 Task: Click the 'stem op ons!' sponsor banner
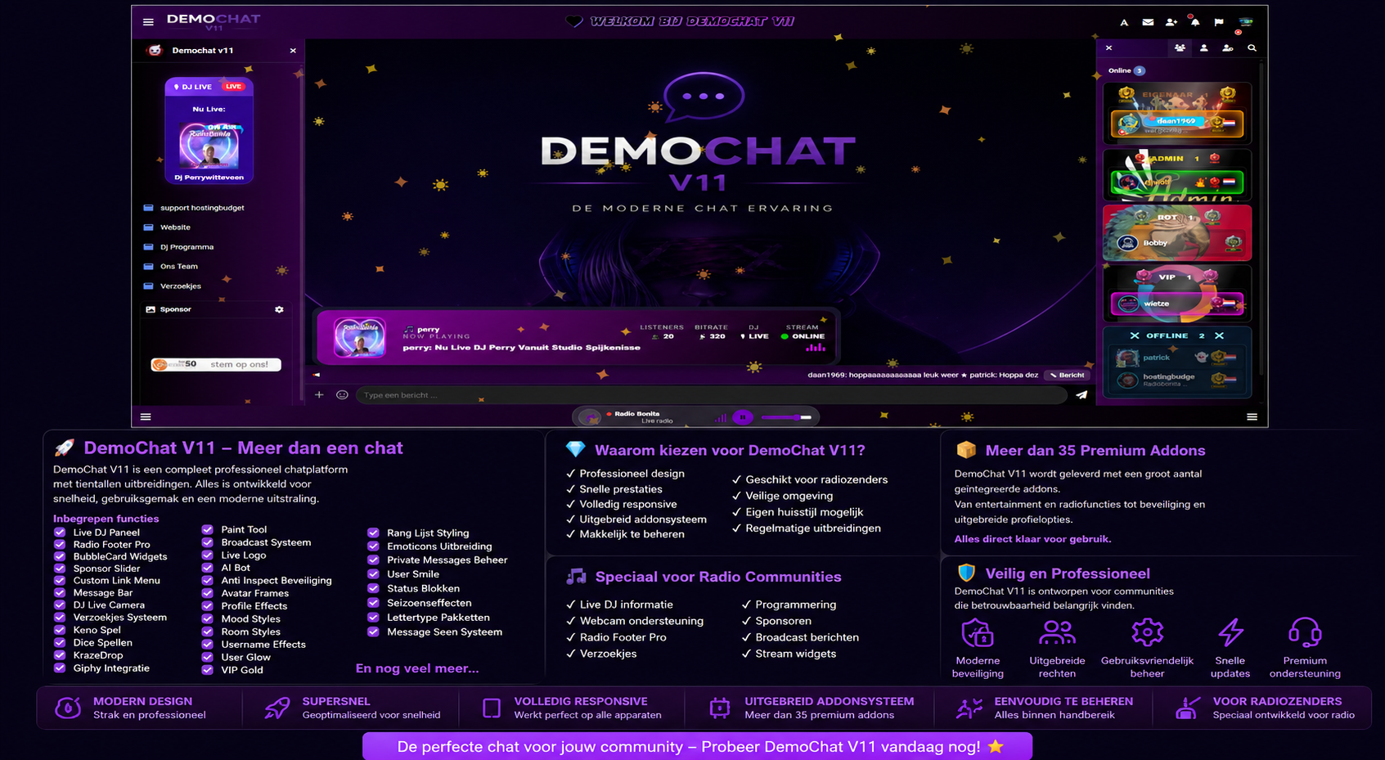point(216,365)
